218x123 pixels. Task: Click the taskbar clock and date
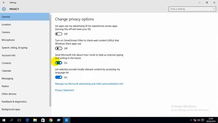pyautogui.click(x=211, y=120)
